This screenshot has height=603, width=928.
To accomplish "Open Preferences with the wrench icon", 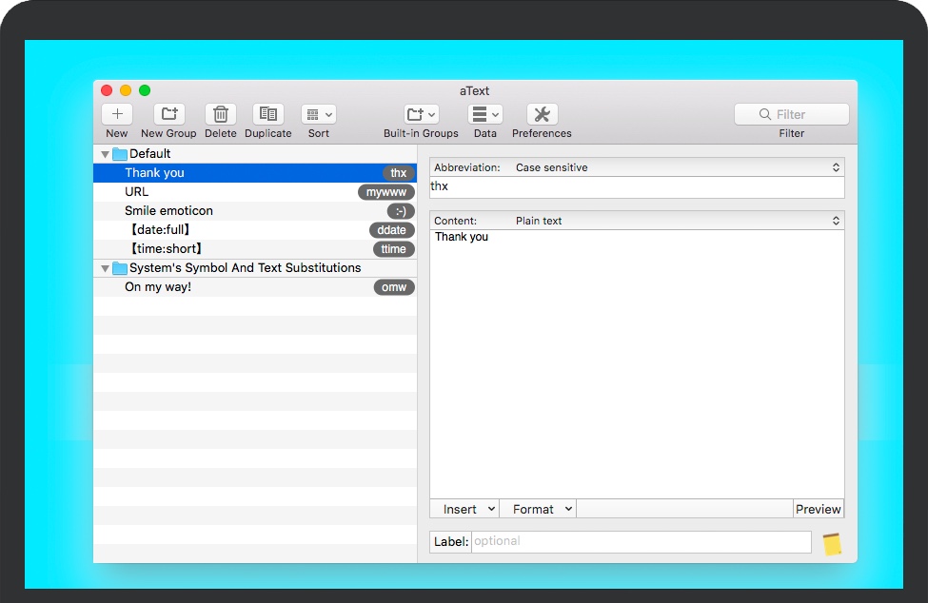I will [542, 114].
